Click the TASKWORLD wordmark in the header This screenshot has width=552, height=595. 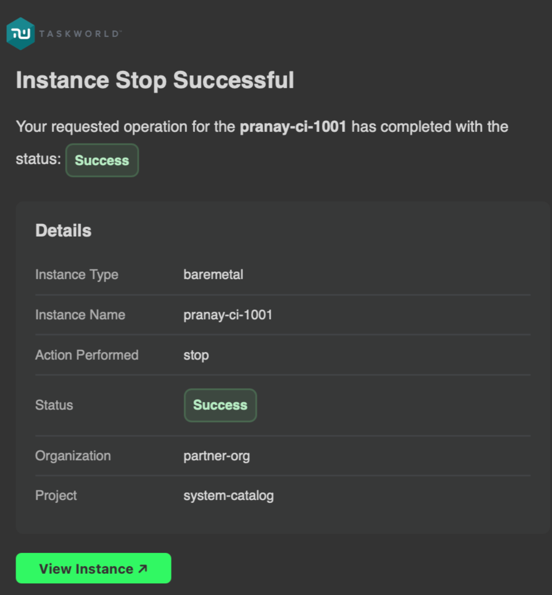click(80, 33)
